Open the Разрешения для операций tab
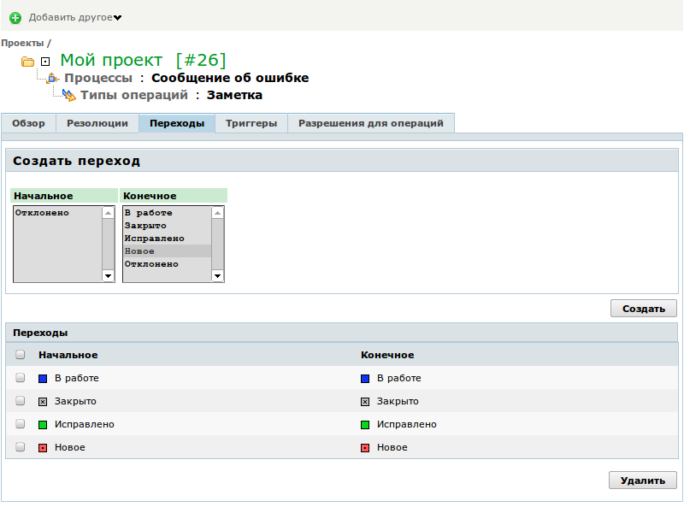 (370, 123)
